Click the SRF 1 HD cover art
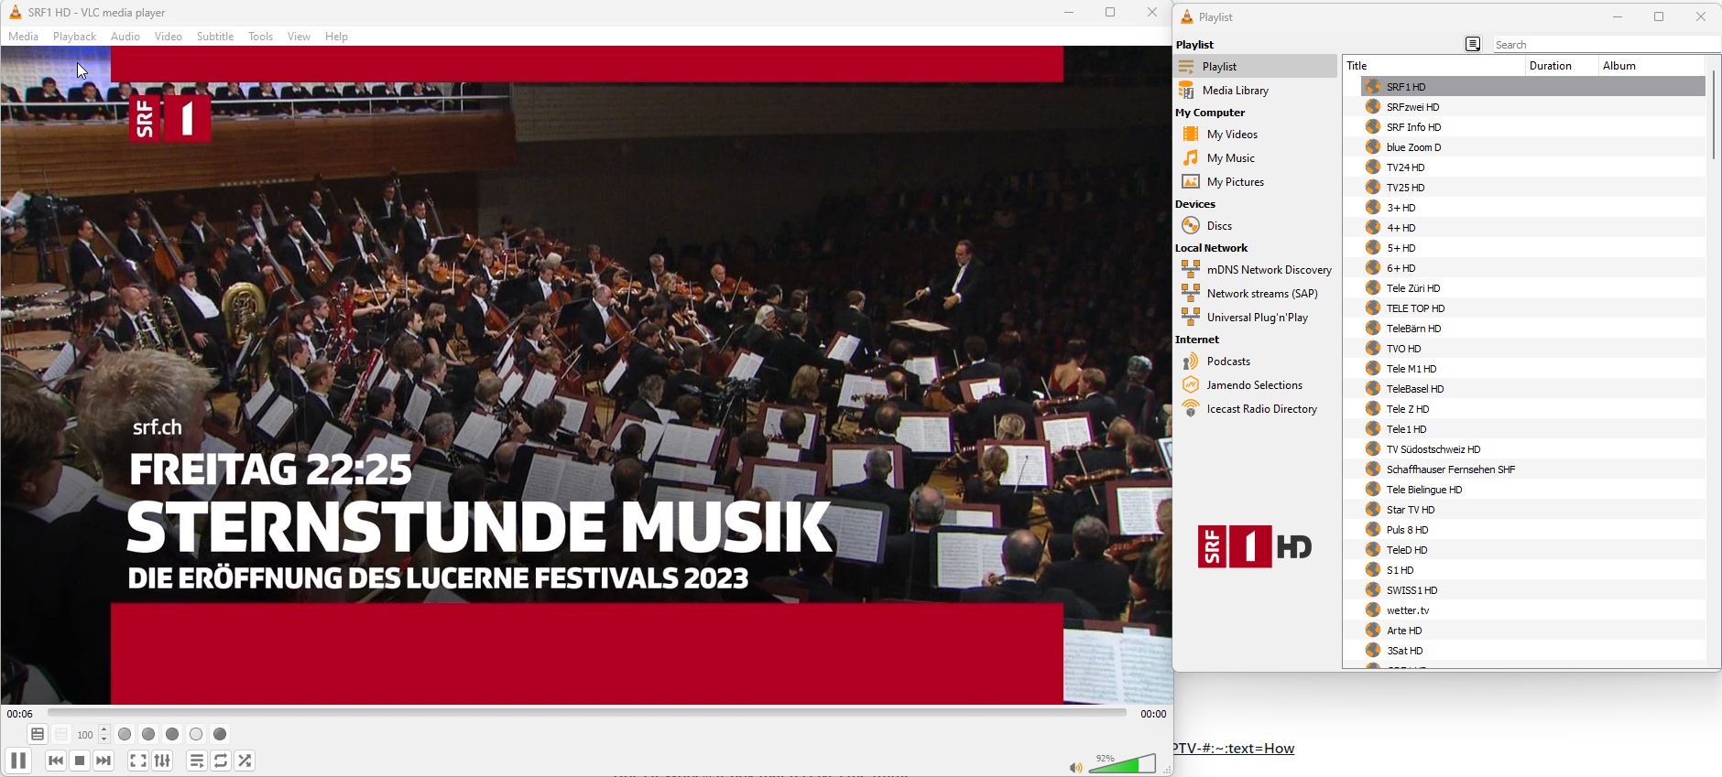The width and height of the screenshot is (1722, 777). point(1255,546)
